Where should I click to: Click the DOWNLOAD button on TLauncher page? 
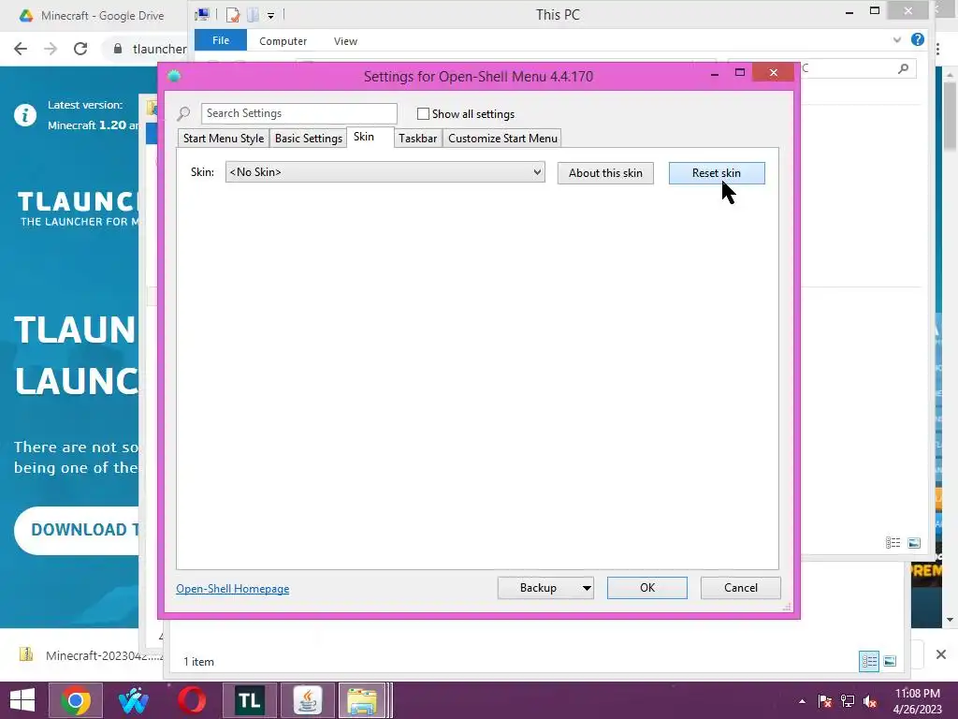79,530
